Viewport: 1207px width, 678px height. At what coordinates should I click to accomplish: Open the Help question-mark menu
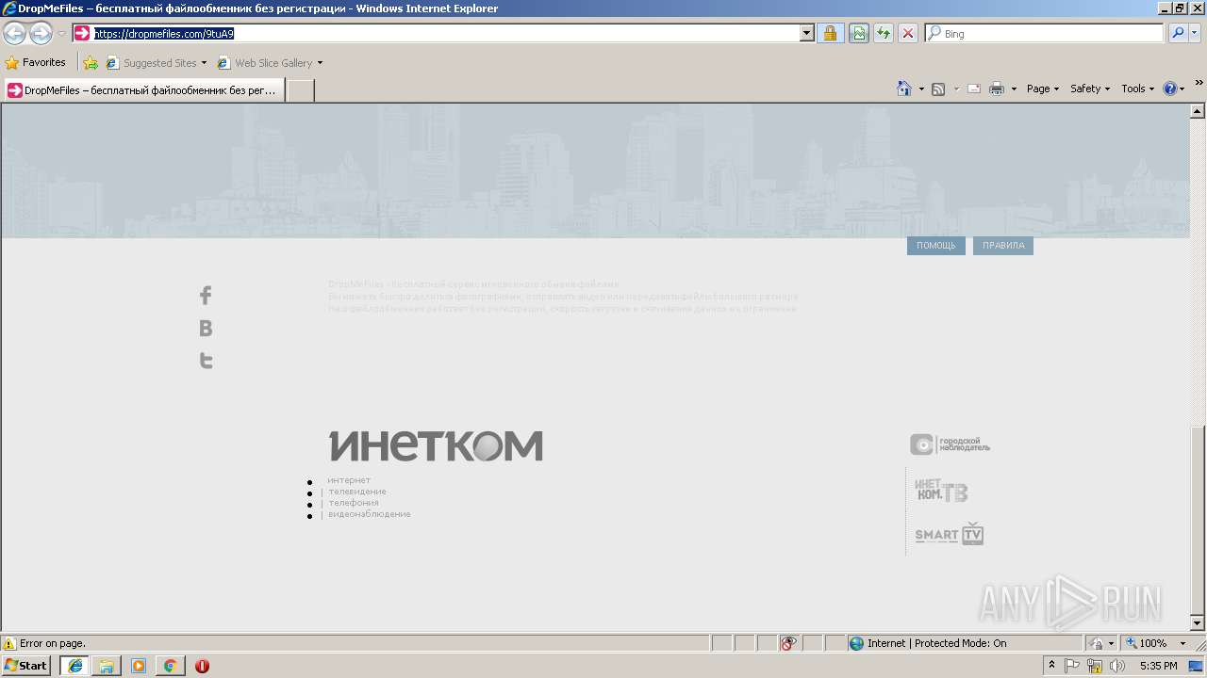(1174, 89)
